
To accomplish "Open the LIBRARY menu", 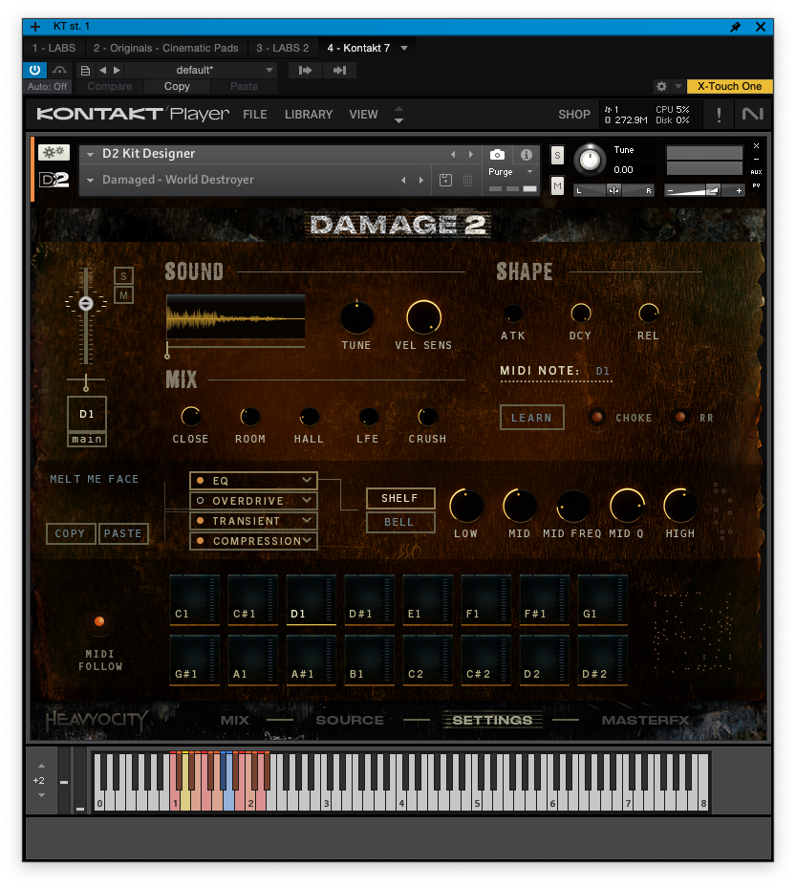I will [x=309, y=115].
